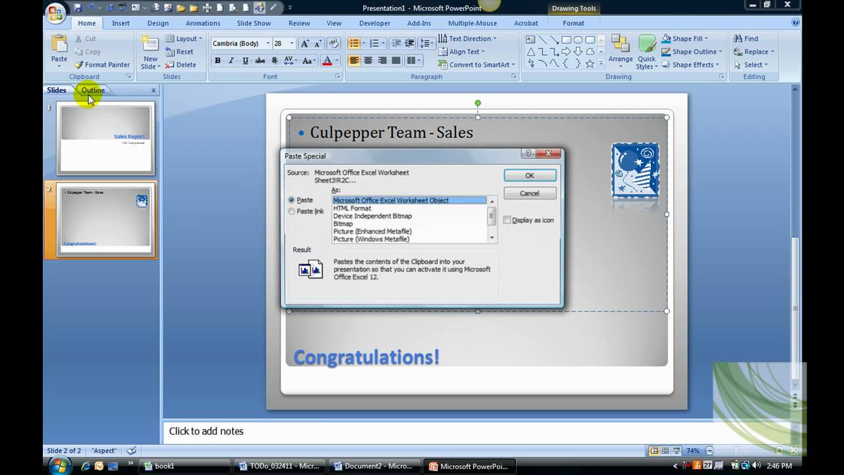Switch to the Outline pane tab
The image size is (844, 475).
(93, 90)
